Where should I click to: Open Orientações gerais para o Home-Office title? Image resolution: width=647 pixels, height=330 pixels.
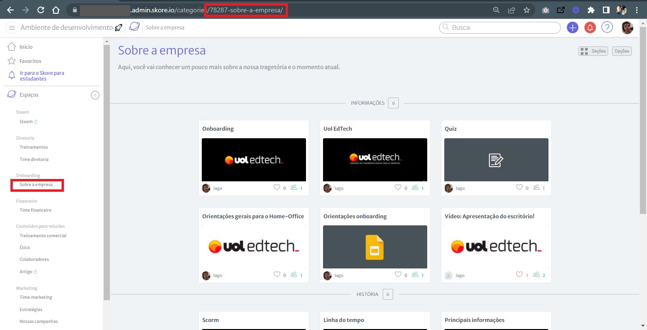tap(253, 216)
